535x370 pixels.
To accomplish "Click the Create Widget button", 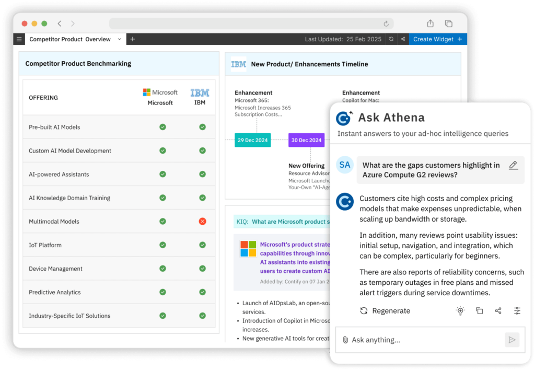I will [438, 39].
